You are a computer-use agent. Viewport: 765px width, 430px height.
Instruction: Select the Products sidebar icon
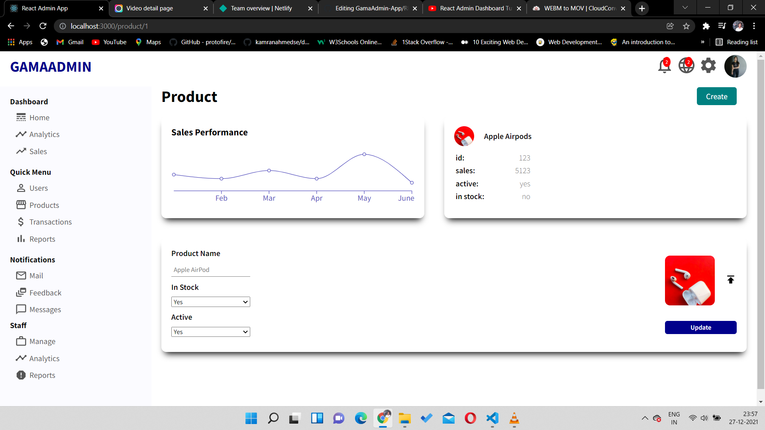tap(22, 205)
